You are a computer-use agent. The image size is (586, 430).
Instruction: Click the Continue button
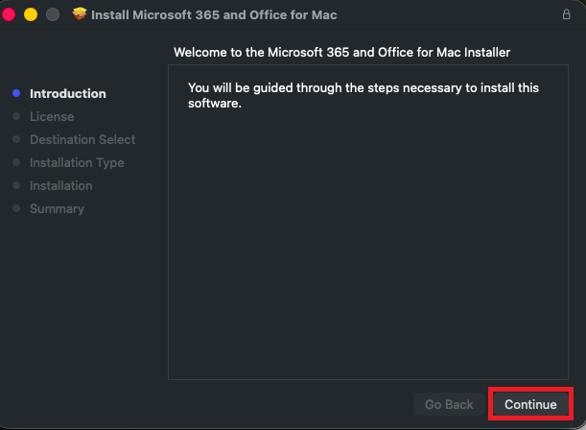(x=530, y=404)
